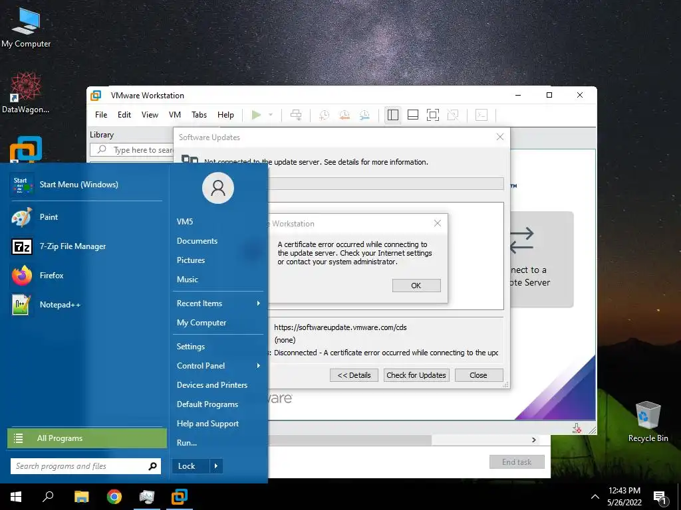This screenshot has height=510, width=681.
Task: Launch Paint from start menu
Action: point(86,217)
